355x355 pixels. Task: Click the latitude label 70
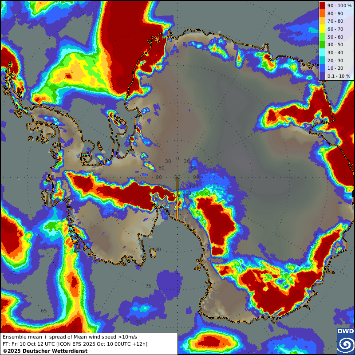pos(138,322)
